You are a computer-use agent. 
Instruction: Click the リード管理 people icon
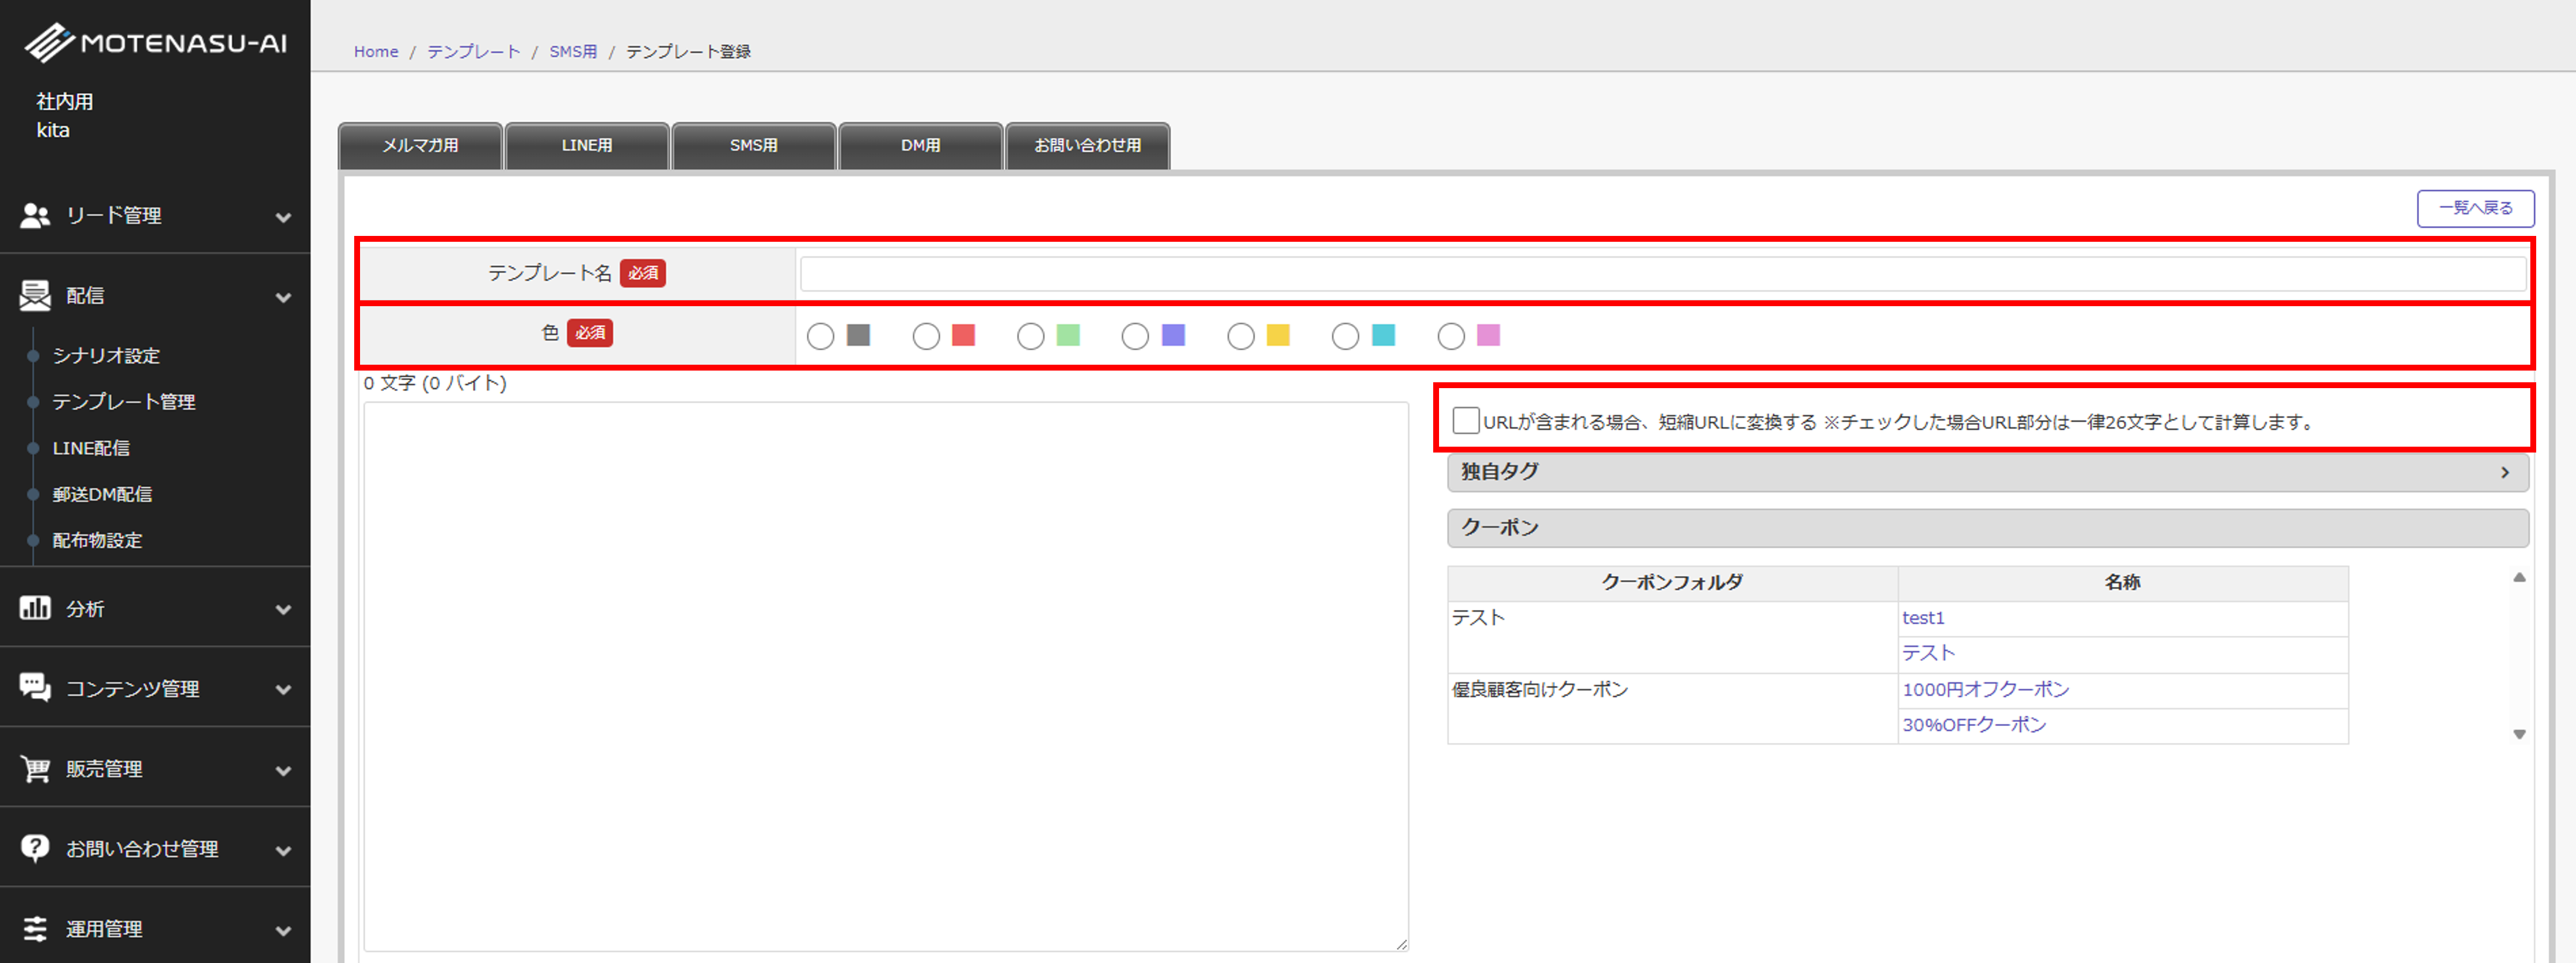35,215
